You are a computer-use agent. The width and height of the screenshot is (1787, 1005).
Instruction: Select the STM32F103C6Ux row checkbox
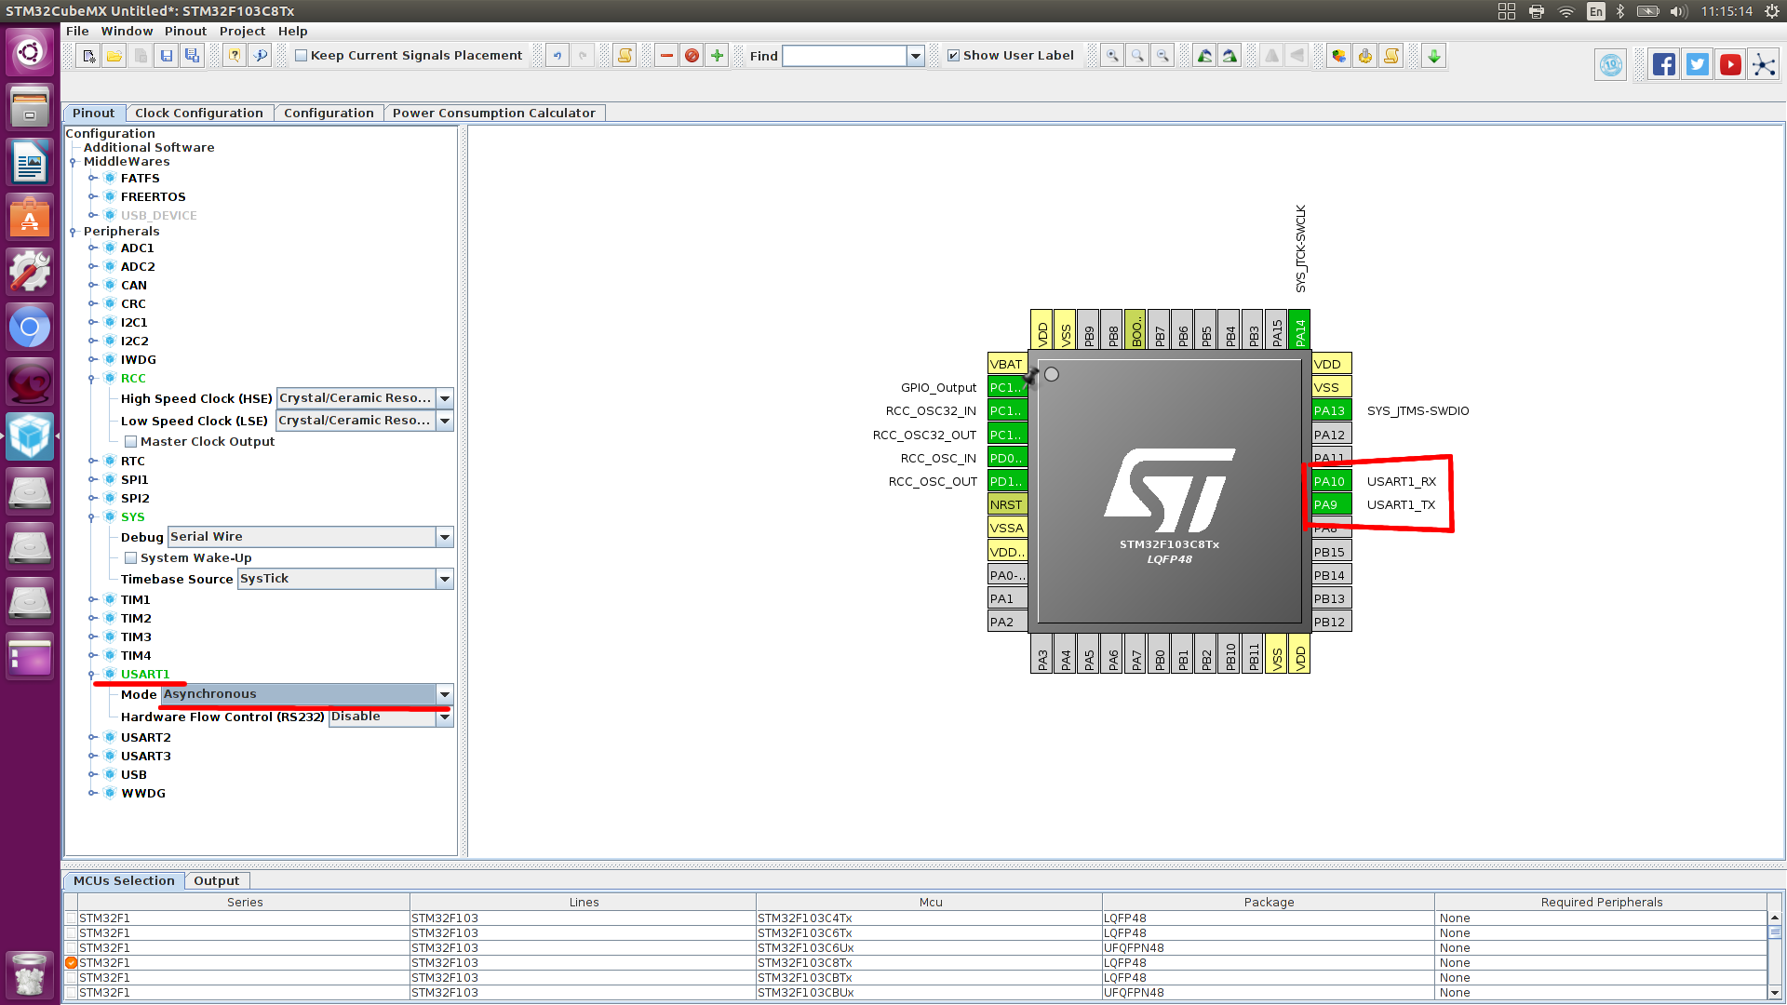(x=72, y=948)
